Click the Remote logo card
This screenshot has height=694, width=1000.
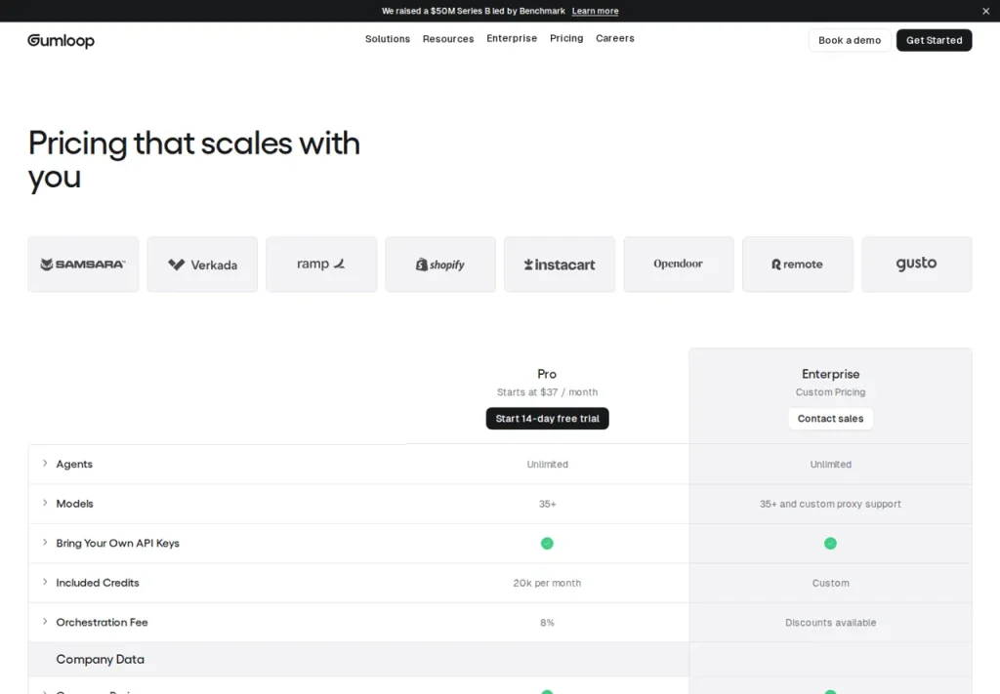pyautogui.click(x=797, y=264)
